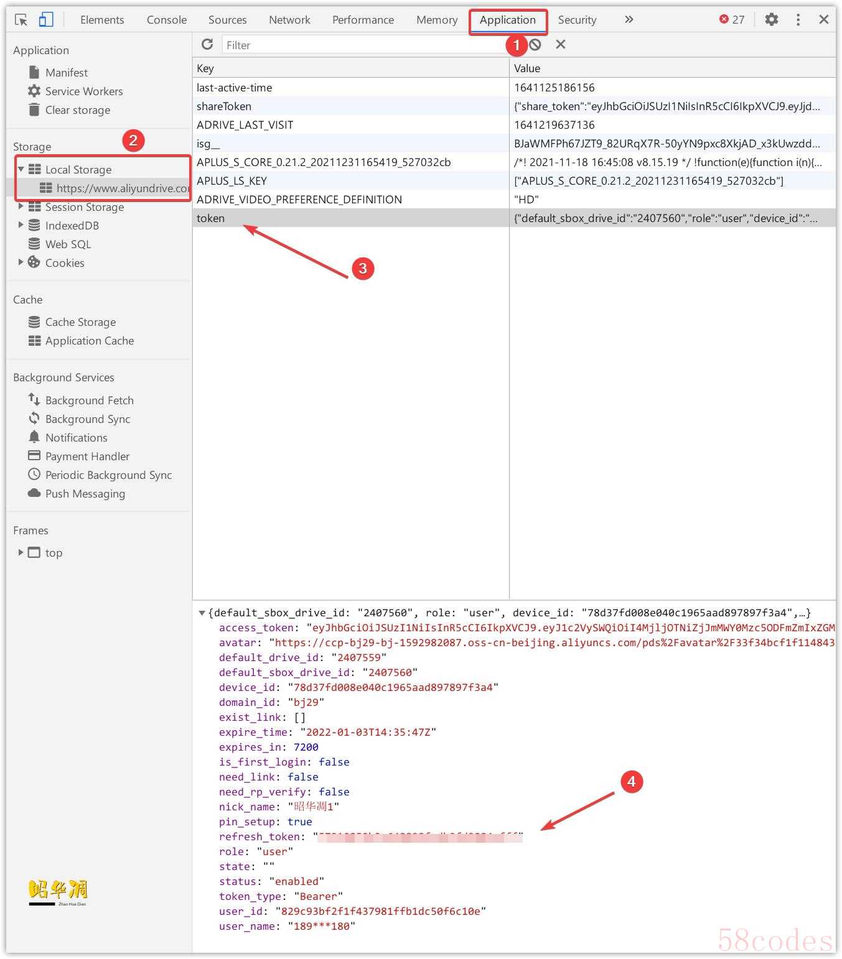Open Notifications in Background Services
The height and width of the screenshot is (959, 842).
(76, 438)
